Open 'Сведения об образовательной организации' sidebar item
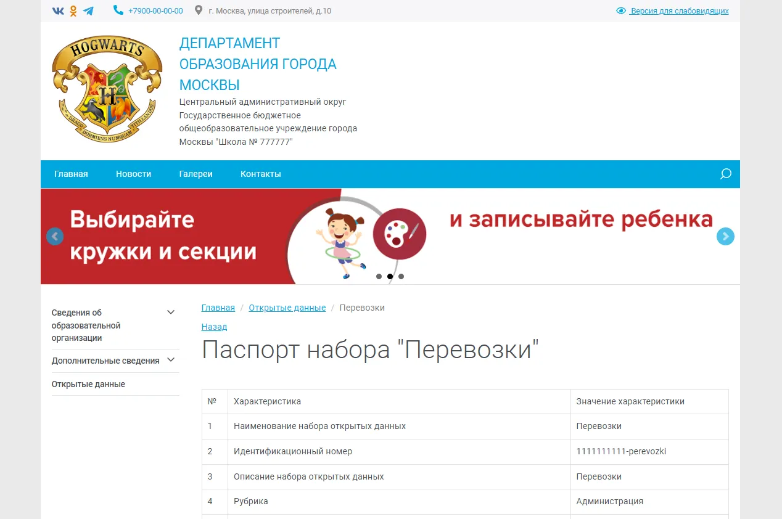 pos(86,325)
